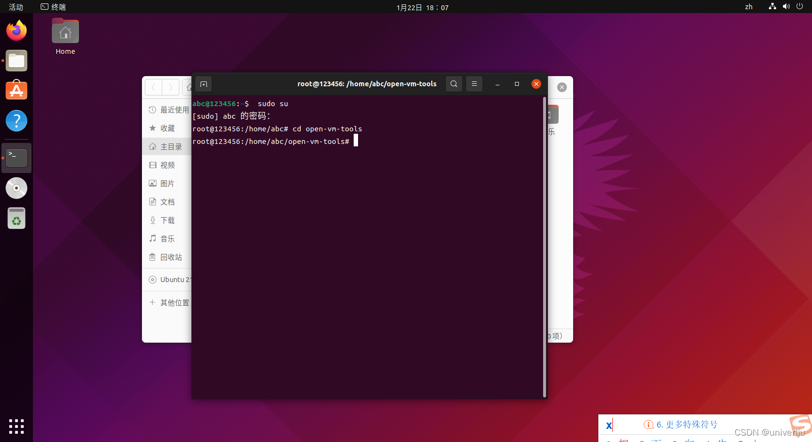
Task: Click the trash icon beside 回收站
Action: pos(153,257)
